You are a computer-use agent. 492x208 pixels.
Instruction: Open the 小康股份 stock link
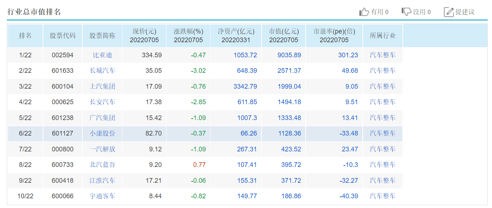[x=103, y=133]
